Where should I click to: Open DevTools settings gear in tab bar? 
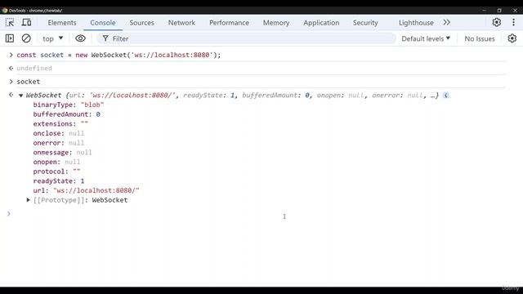coord(496,22)
